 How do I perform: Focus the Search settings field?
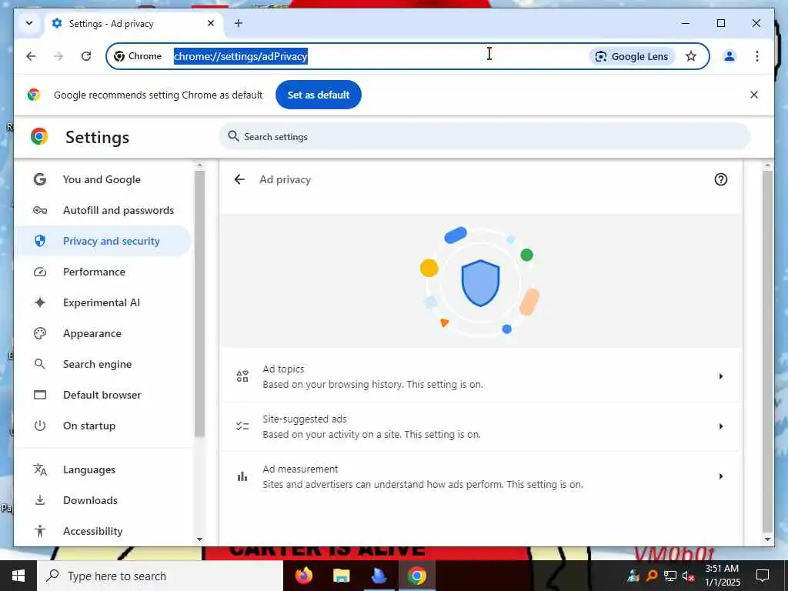(x=485, y=136)
